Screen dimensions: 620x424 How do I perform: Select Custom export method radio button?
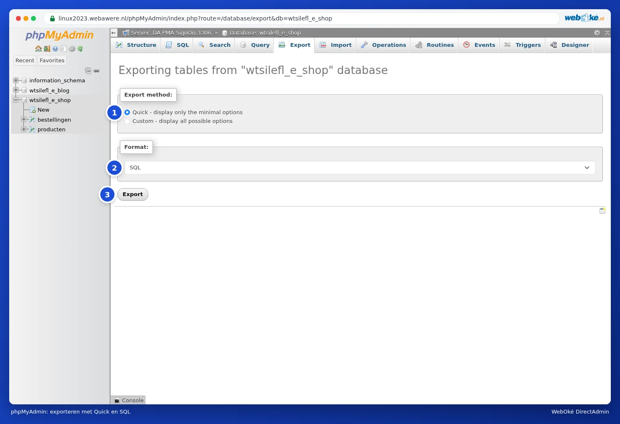coord(127,121)
